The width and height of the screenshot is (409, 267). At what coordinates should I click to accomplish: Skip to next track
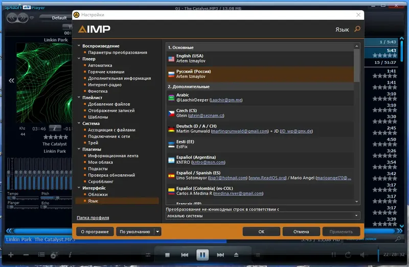coord(220,255)
